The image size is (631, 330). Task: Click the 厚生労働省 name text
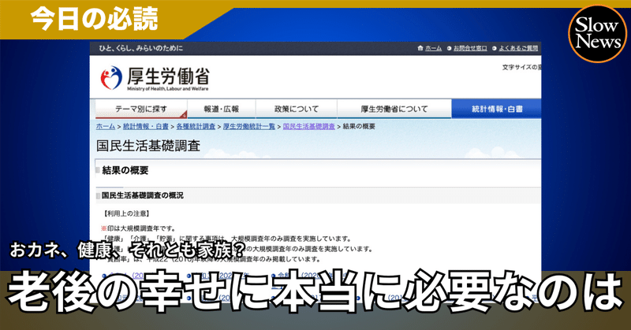168,76
